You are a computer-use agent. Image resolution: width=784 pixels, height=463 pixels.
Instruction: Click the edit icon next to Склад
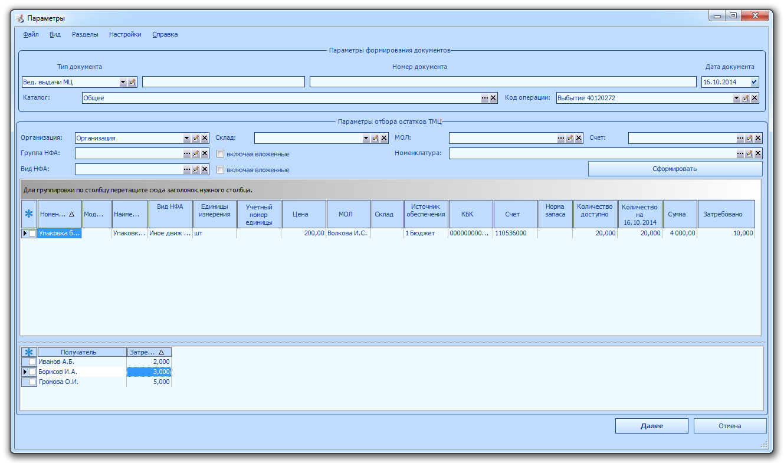point(375,138)
